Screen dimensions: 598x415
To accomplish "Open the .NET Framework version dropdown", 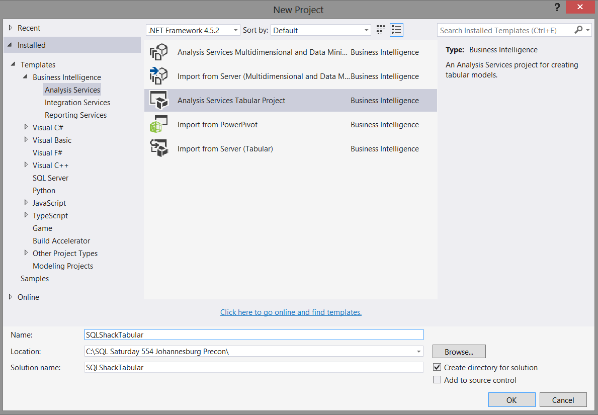I will click(193, 30).
